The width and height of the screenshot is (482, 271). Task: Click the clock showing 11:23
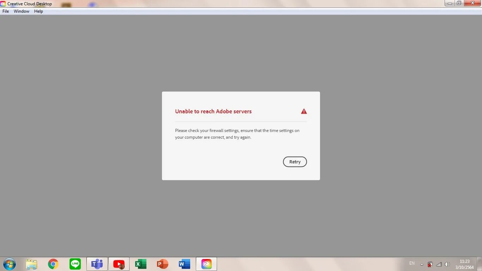[x=465, y=261]
